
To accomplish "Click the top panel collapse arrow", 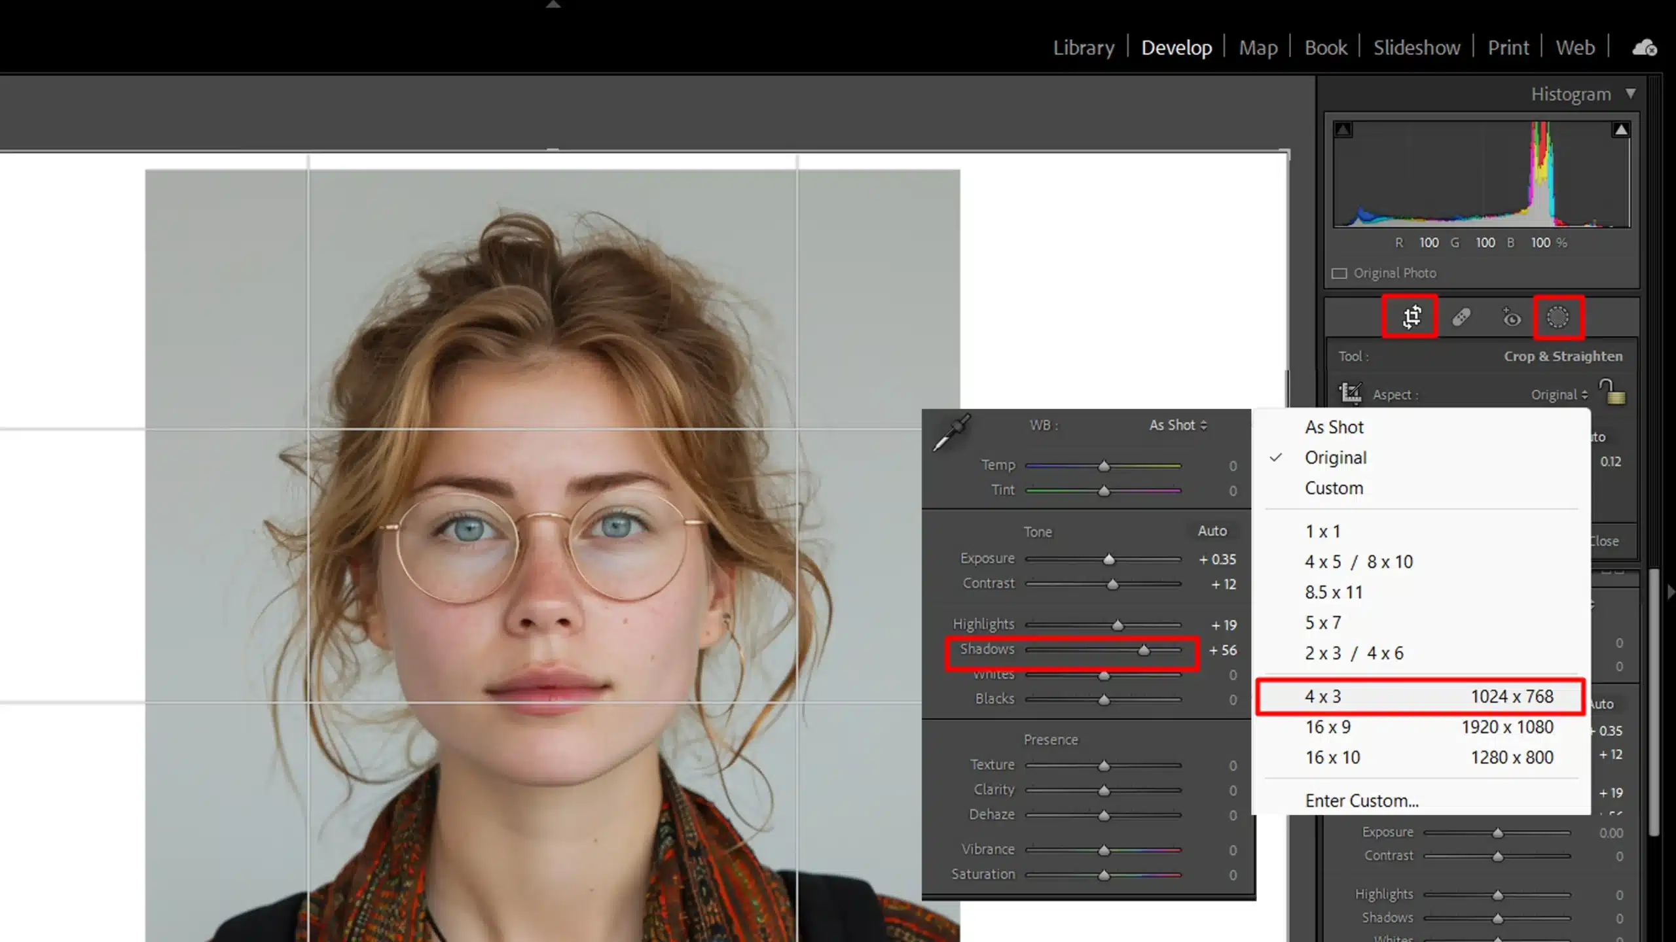I will (553, 5).
